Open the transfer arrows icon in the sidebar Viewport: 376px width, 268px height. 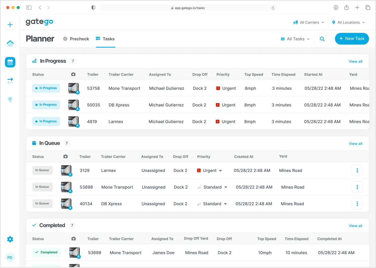click(10, 81)
